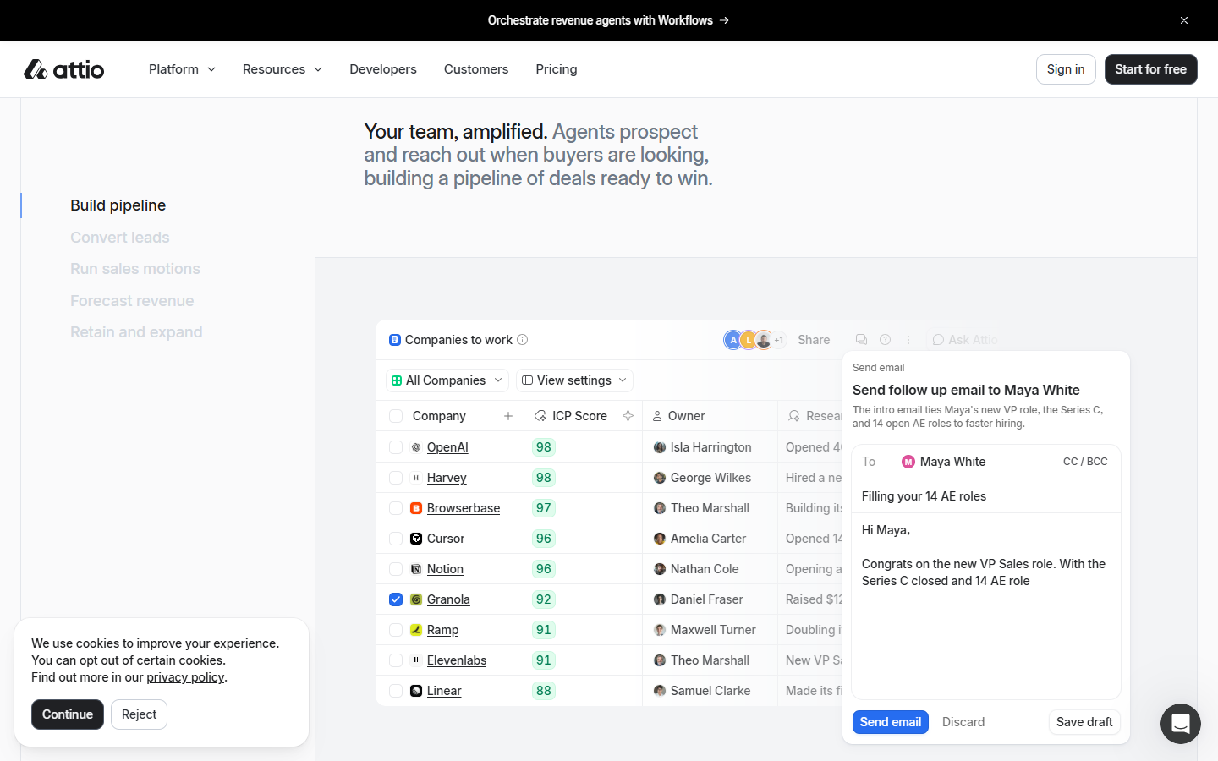Open the Developers nav item

click(383, 69)
